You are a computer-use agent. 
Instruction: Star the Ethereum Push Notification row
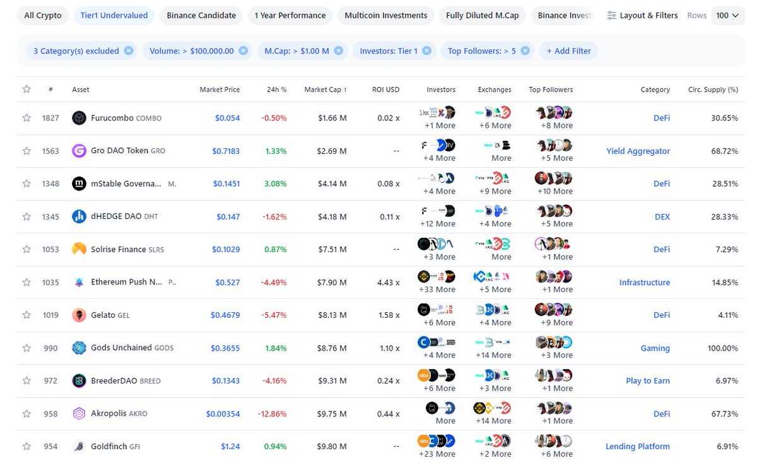(x=26, y=282)
